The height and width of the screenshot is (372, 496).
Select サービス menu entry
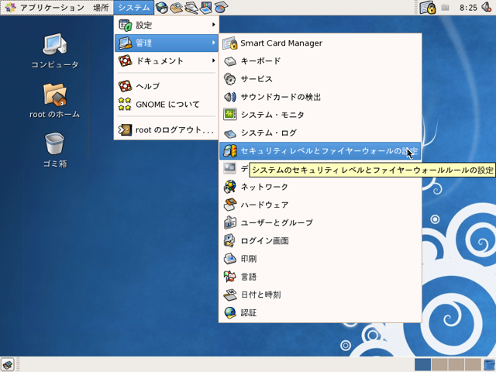[x=320, y=79]
